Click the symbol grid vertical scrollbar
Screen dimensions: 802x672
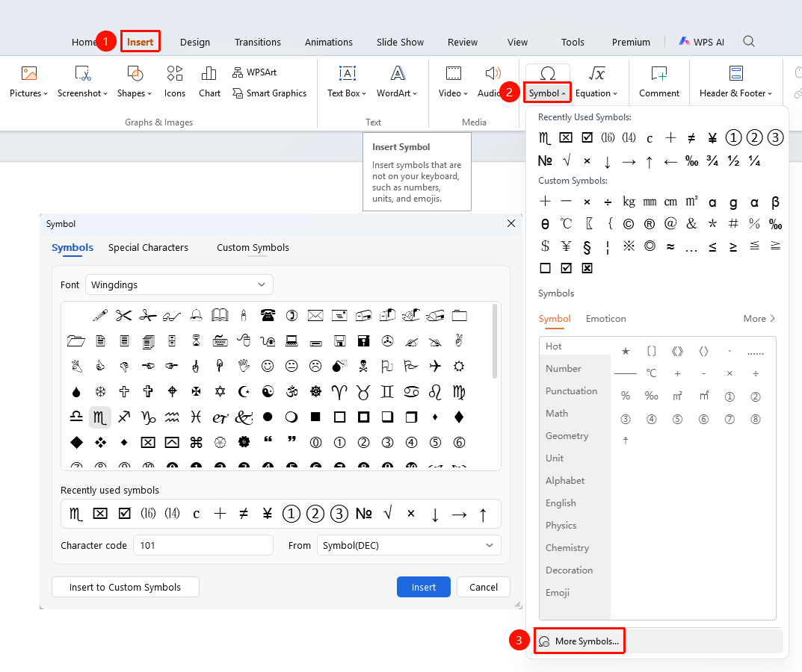495,341
